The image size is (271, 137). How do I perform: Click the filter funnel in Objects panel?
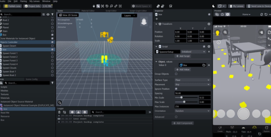pyautogui.click(x=52, y=14)
